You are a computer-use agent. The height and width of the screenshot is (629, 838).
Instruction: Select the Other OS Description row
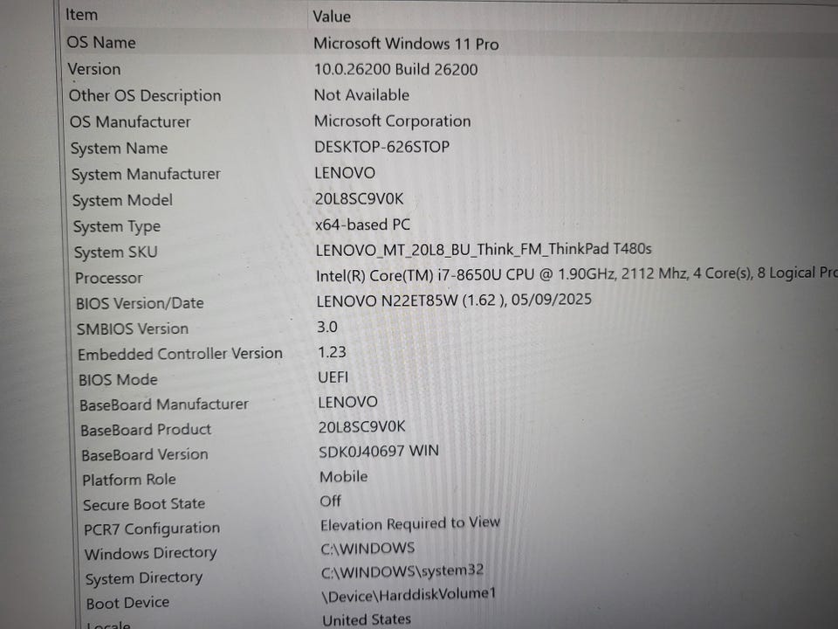pos(145,96)
